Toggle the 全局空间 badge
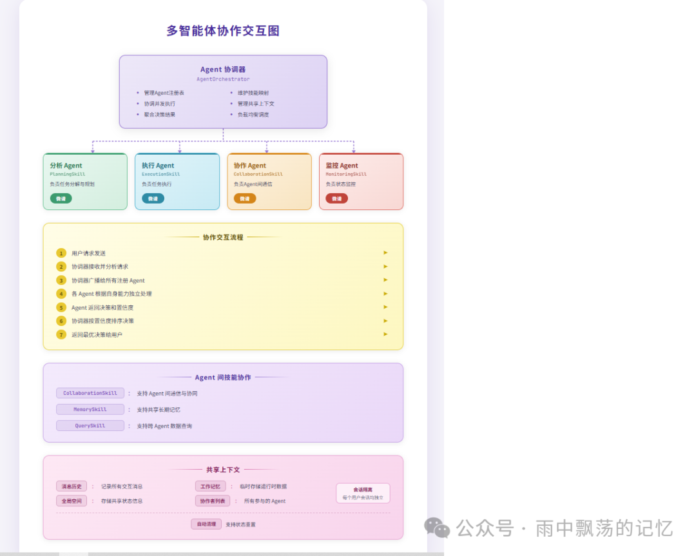696x556 pixels. pos(71,501)
